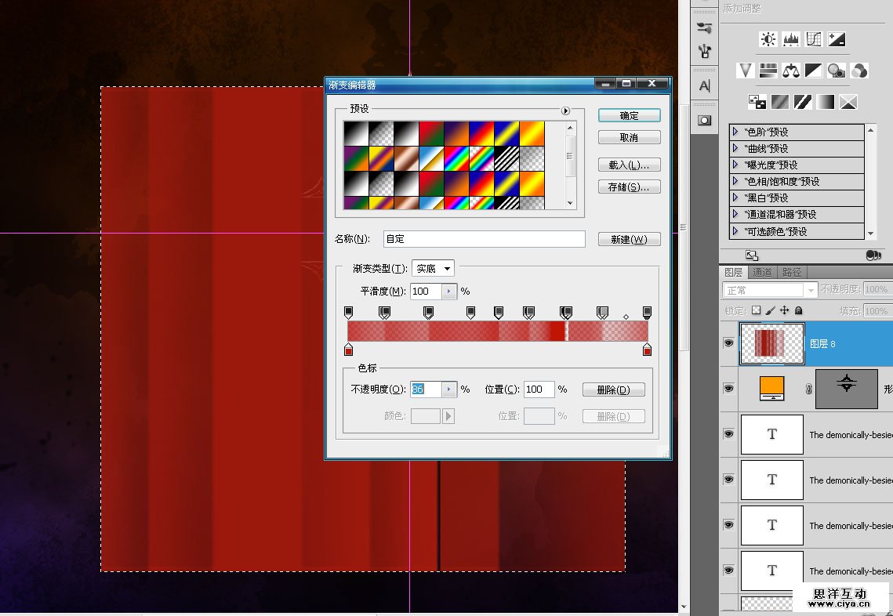Click the 名称 gradient name text field
Screen dimensions: 893x616
coord(484,239)
